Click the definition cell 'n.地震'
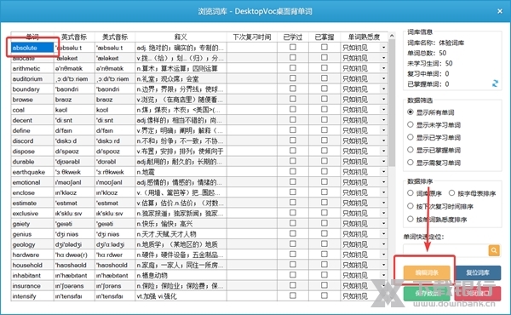Viewport: 511px width, 315px height. [181, 172]
